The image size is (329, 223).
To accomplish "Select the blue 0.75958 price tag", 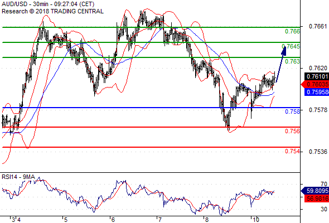I will [317, 92].
